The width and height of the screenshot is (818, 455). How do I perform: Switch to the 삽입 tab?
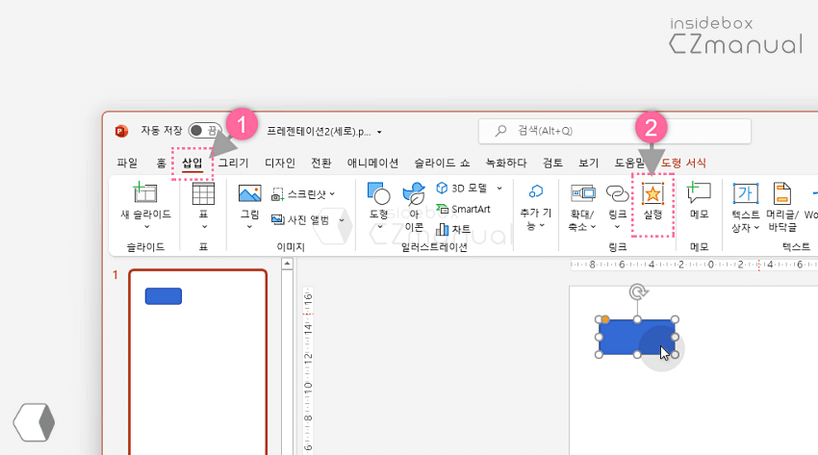point(192,163)
